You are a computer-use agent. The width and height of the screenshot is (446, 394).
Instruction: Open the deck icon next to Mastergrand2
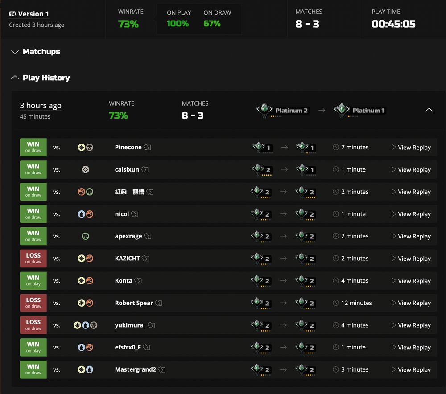coord(162,369)
